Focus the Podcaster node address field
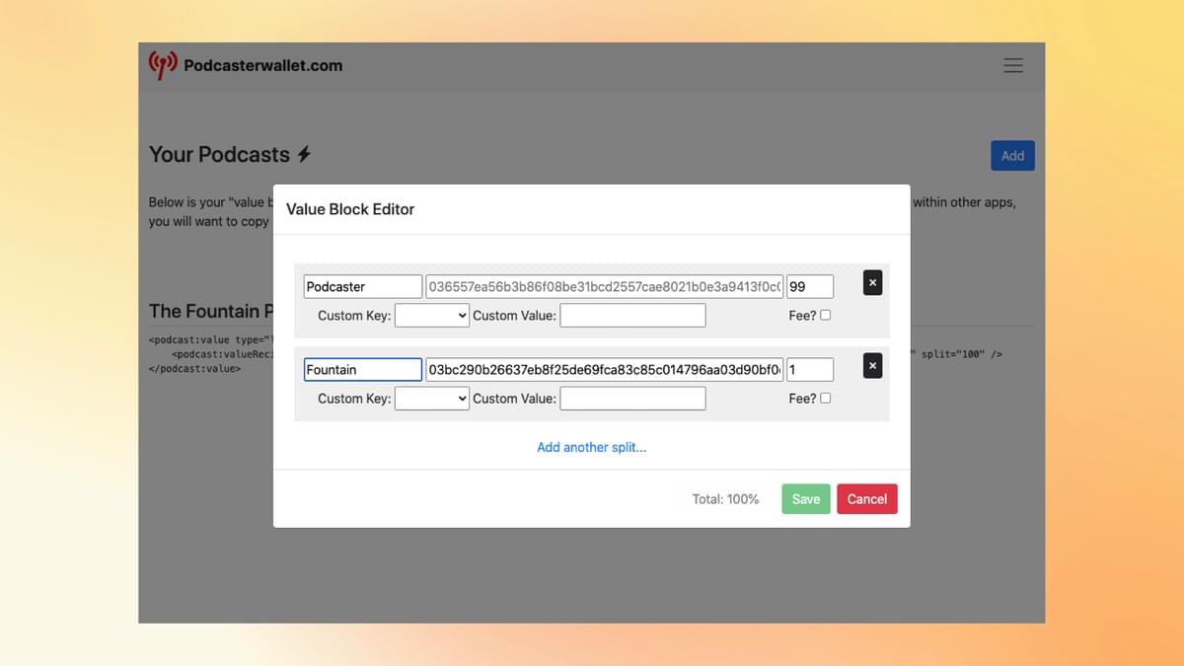The width and height of the screenshot is (1184, 666). tap(605, 286)
